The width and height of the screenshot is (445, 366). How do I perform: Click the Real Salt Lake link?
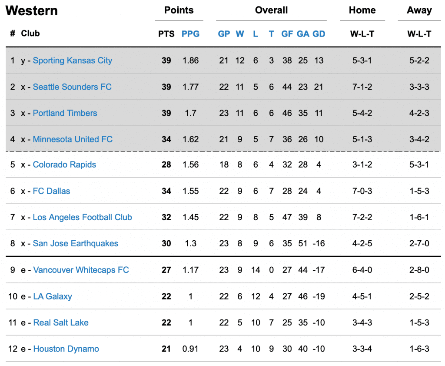coord(61,322)
